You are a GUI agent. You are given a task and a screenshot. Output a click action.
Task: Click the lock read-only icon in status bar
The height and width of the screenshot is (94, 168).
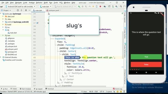(114, 92)
